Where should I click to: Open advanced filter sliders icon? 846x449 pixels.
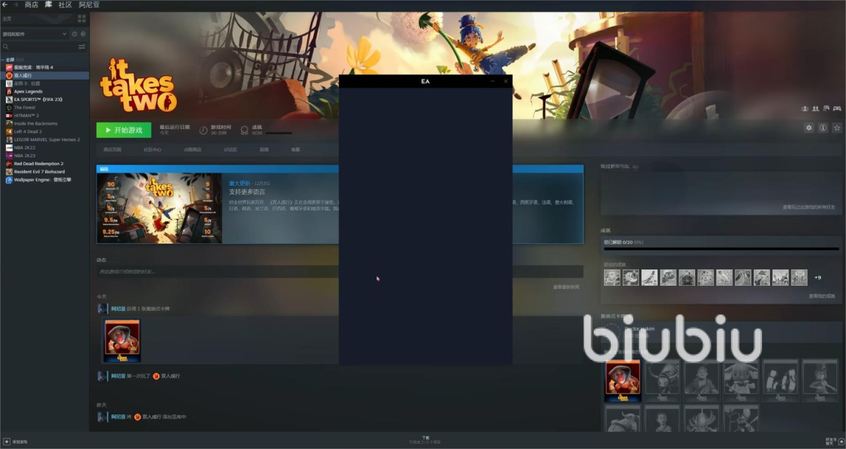pos(82,47)
